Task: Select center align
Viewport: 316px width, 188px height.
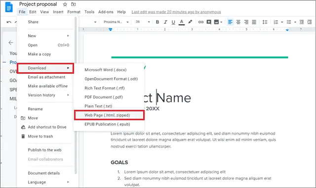Action: pyautogui.click(x=238, y=22)
